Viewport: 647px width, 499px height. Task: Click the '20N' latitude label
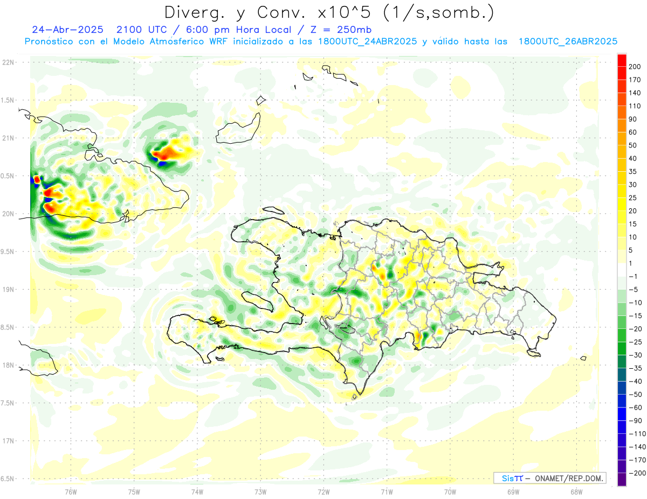tap(8, 214)
